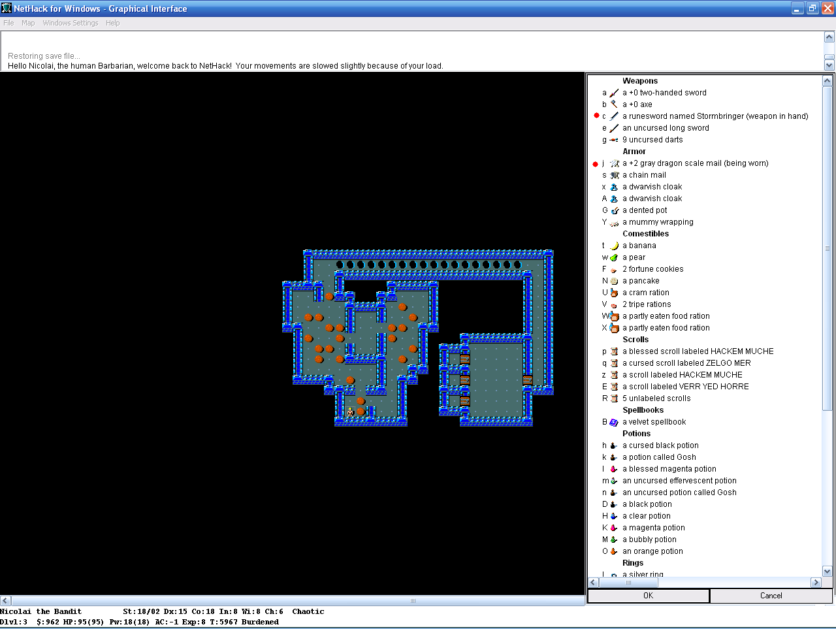Click the red marker beside Stormbringer entry
The height and width of the screenshot is (629, 836).
[x=596, y=116]
